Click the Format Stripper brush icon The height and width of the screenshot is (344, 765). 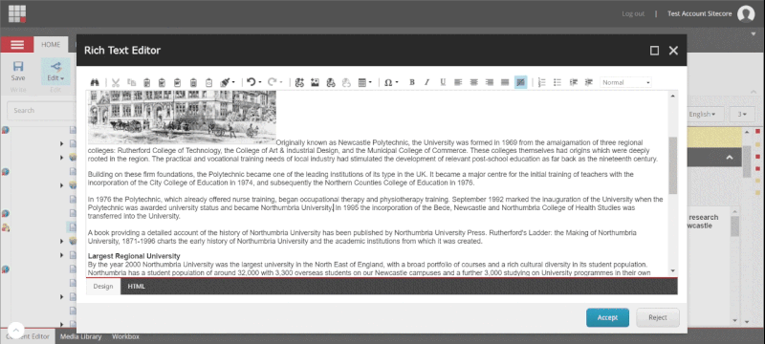click(x=225, y=83)
